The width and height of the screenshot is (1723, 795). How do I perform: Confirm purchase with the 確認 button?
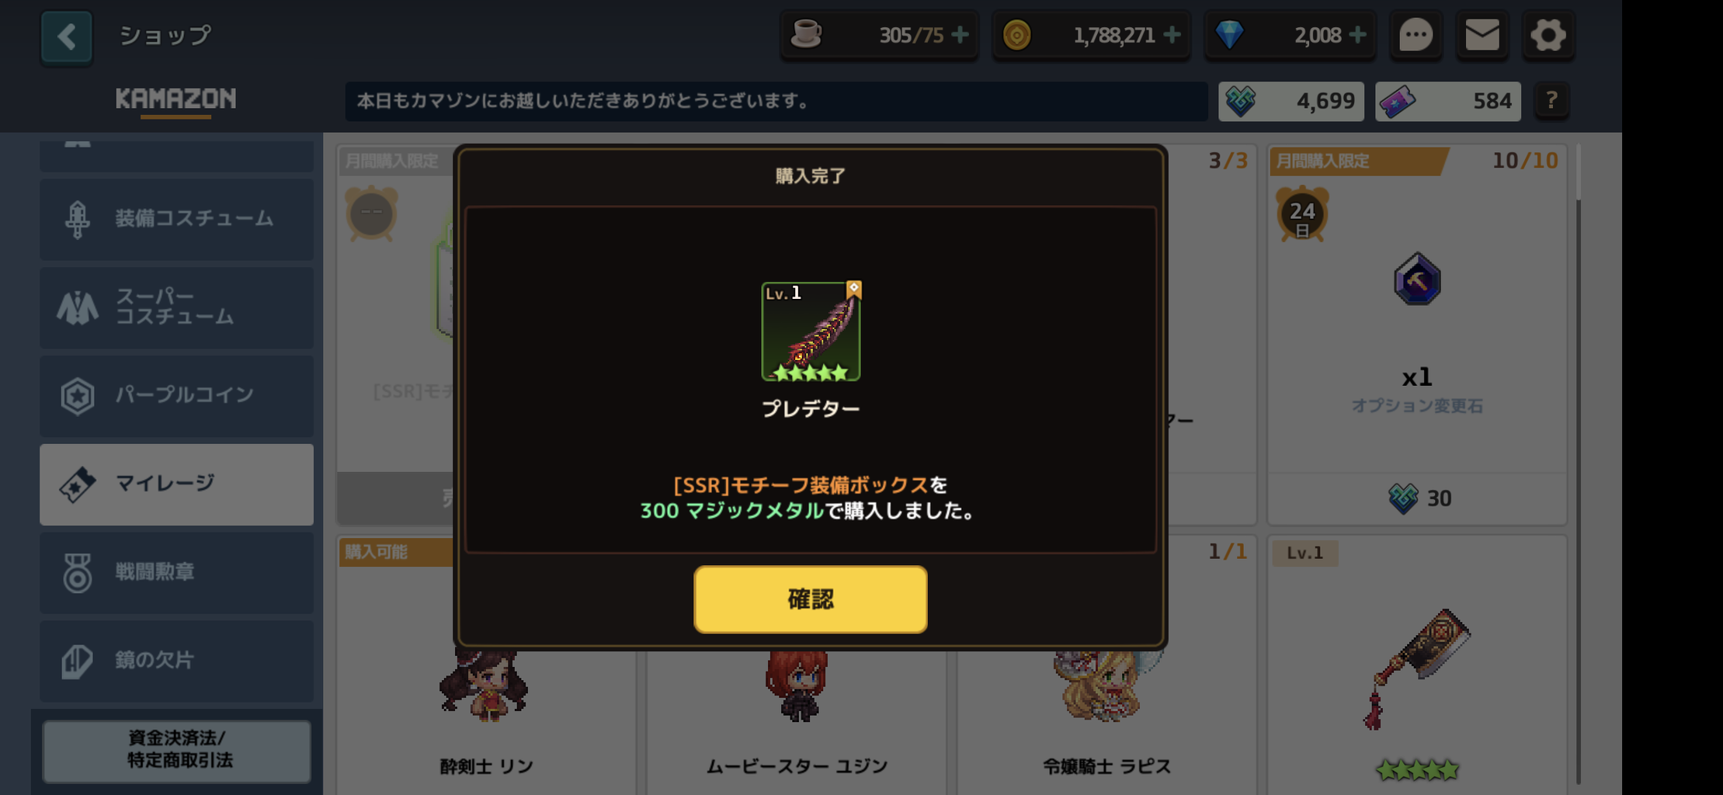(810, 599)
